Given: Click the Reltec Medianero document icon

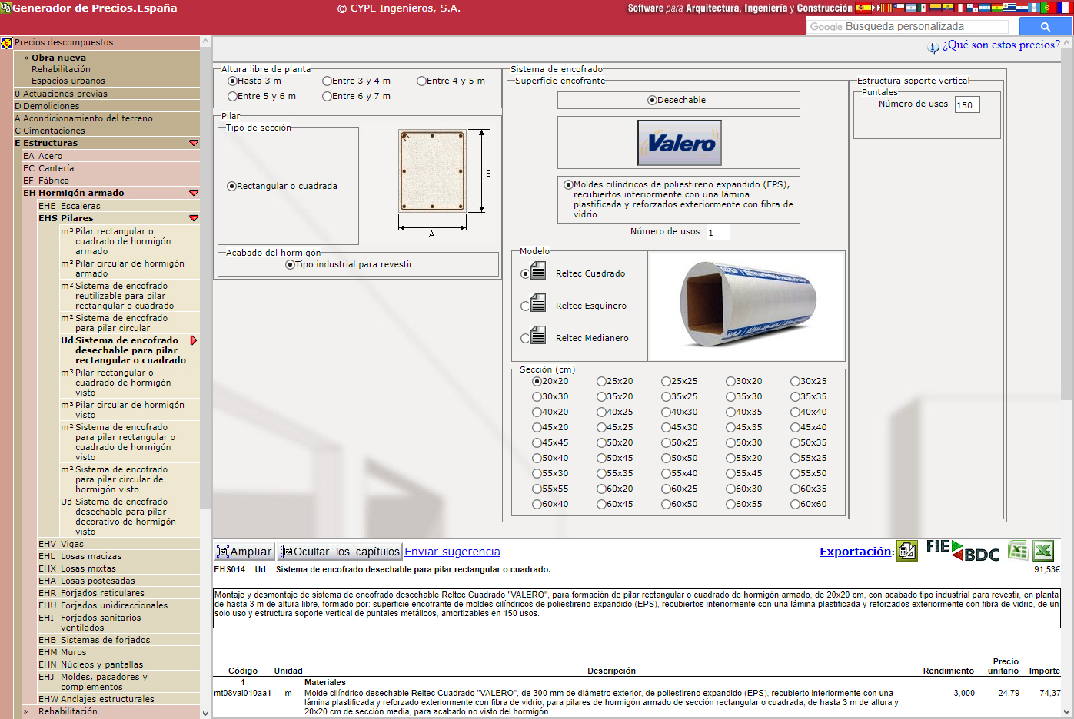Looking at the screenshot, I should (x=539, y=336).
